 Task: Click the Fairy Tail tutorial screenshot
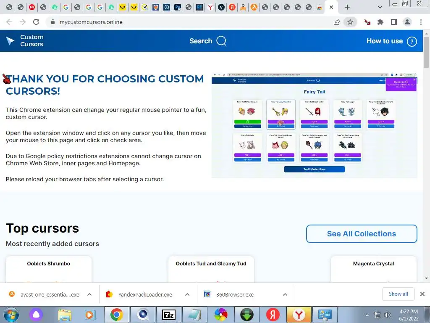click(x=314, y=125)
